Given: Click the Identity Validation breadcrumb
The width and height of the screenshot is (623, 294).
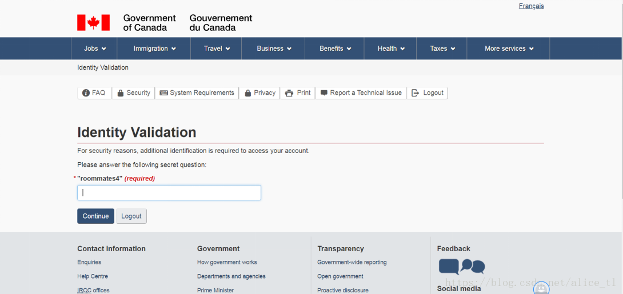Looking at the screenshot, I should (x=103, y=67).
